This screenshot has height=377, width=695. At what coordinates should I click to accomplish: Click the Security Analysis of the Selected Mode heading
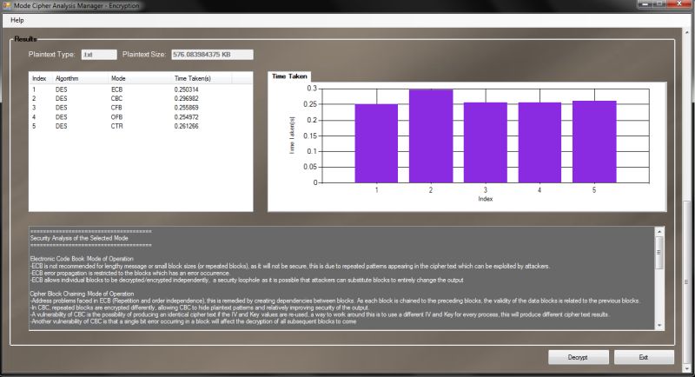[79, 238]
